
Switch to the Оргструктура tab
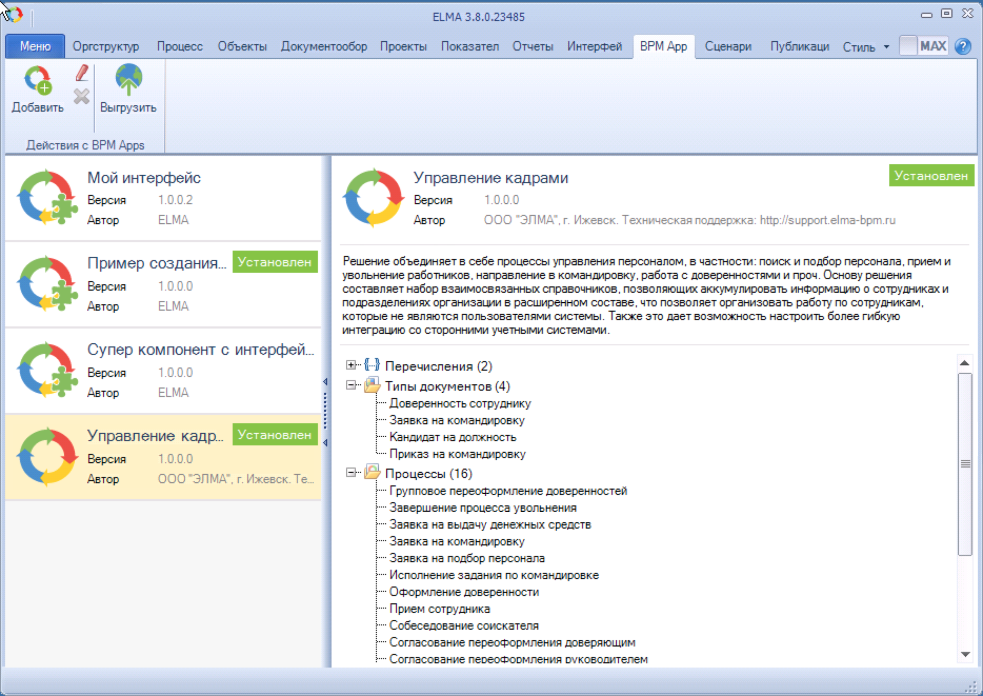point(106,46)
